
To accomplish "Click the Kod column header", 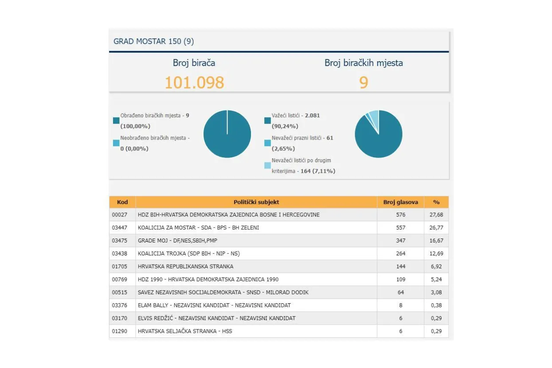I will (122, 202).
